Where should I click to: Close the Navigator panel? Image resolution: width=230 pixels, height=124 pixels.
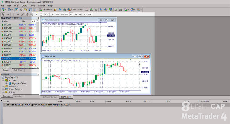(38, 74)
